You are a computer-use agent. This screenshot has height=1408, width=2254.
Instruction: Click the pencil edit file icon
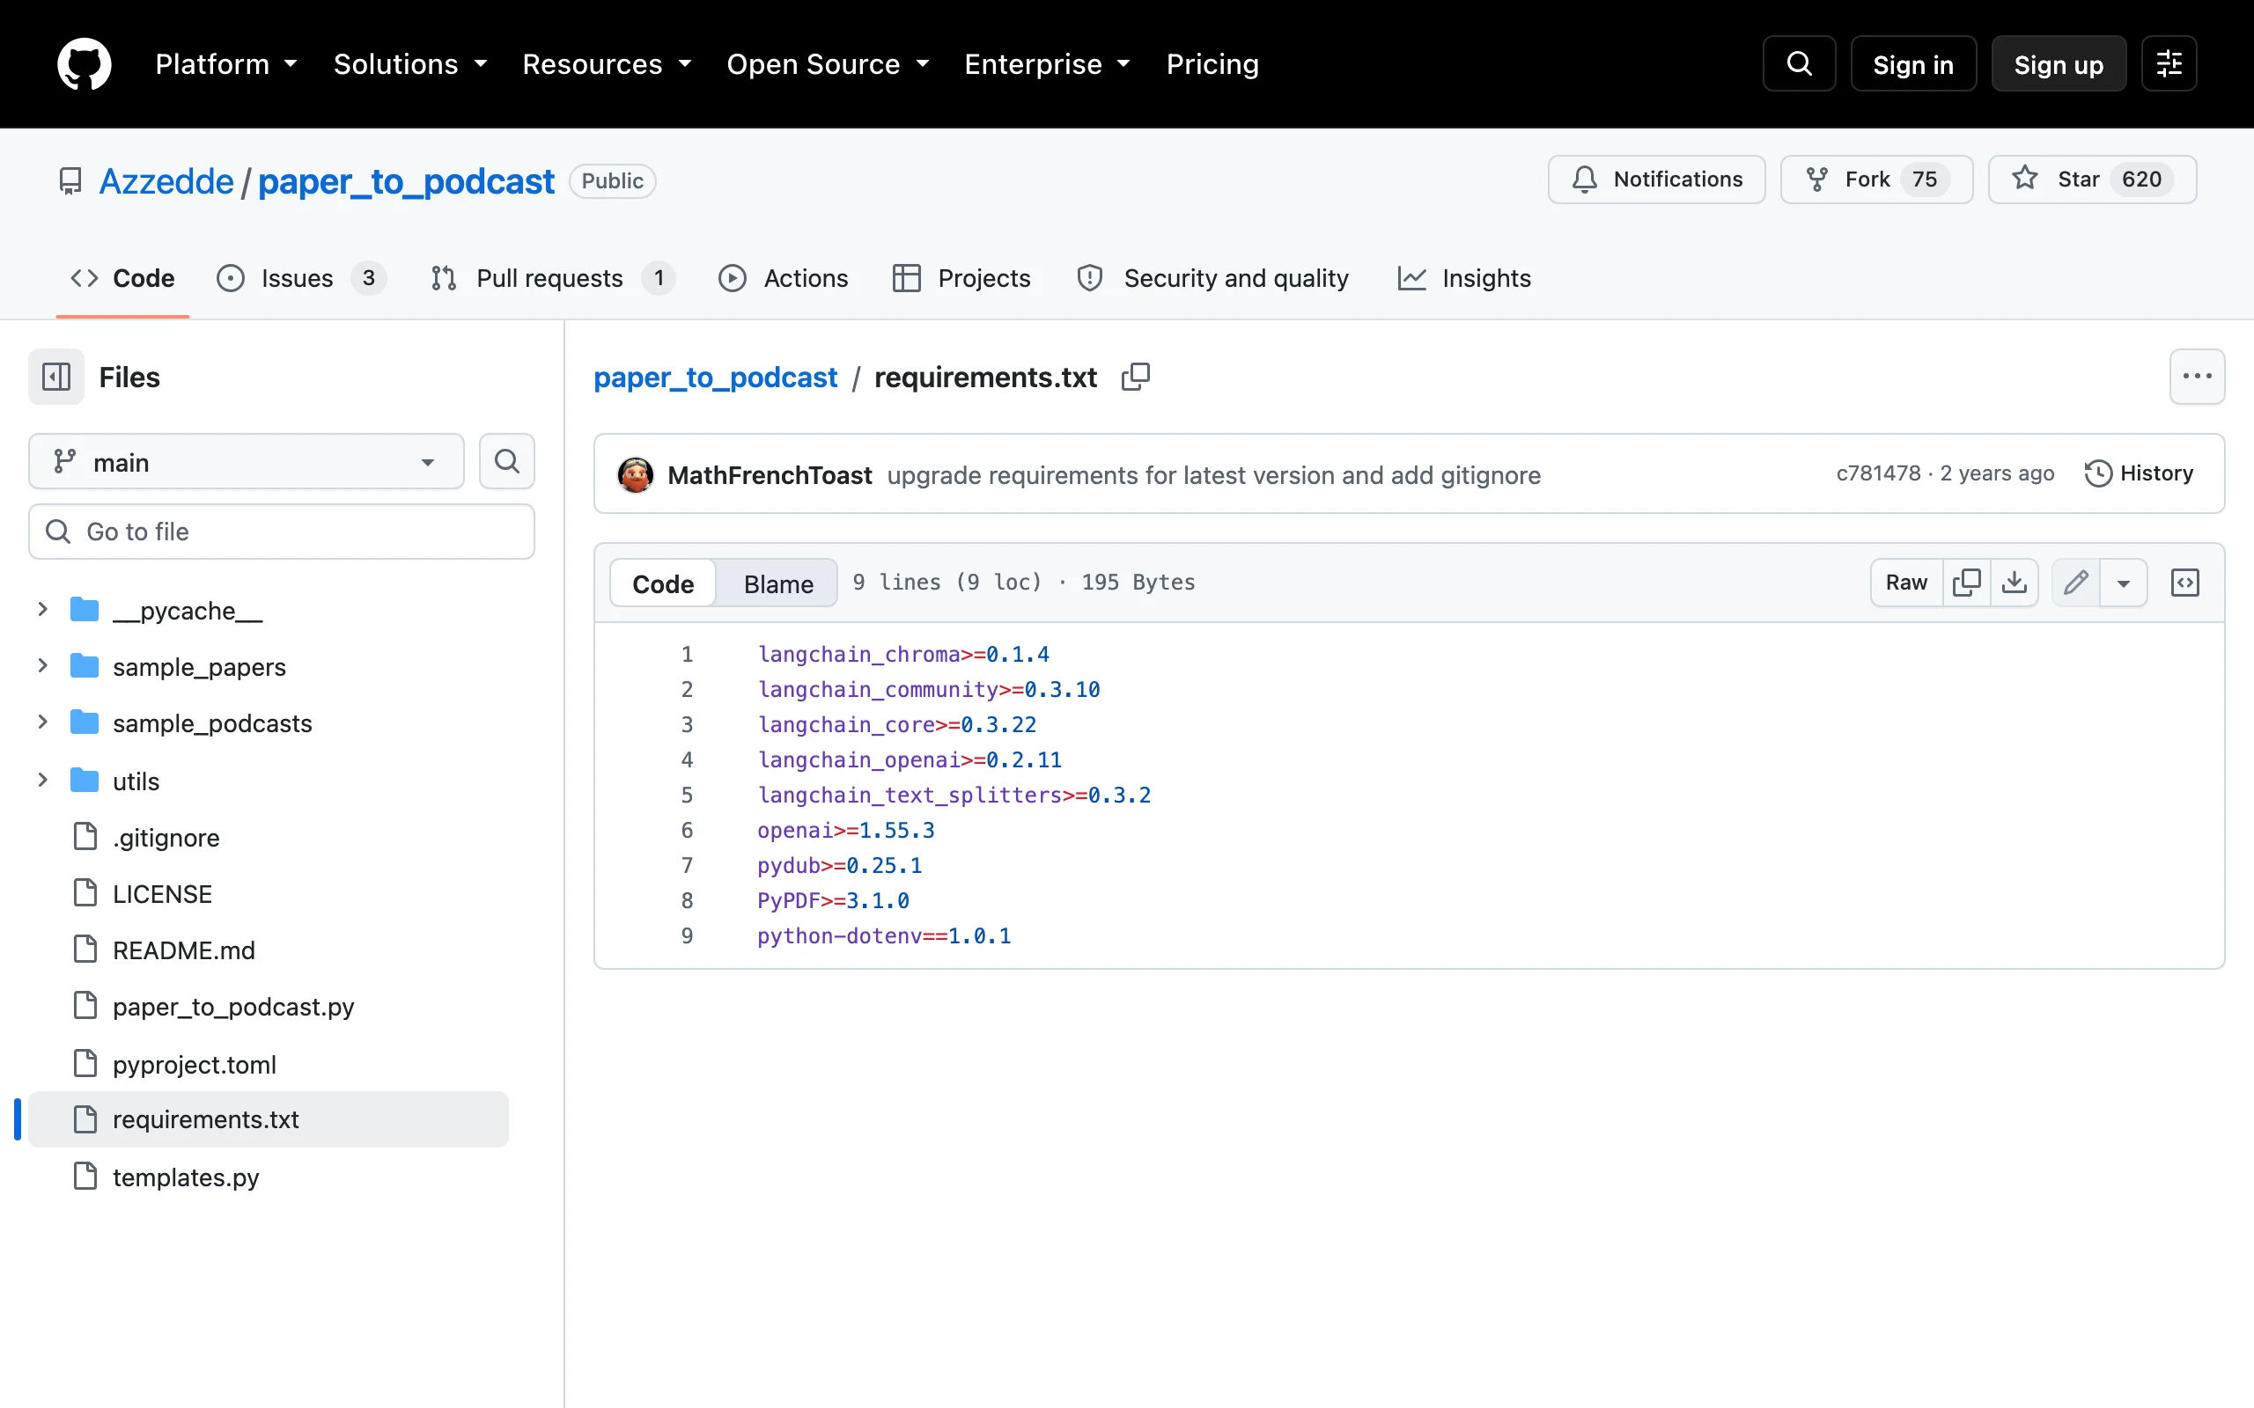(x=2076, y=583)
